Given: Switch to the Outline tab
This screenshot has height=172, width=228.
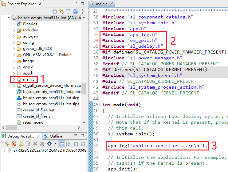Looking at the screenshot, I should [53, 136].
